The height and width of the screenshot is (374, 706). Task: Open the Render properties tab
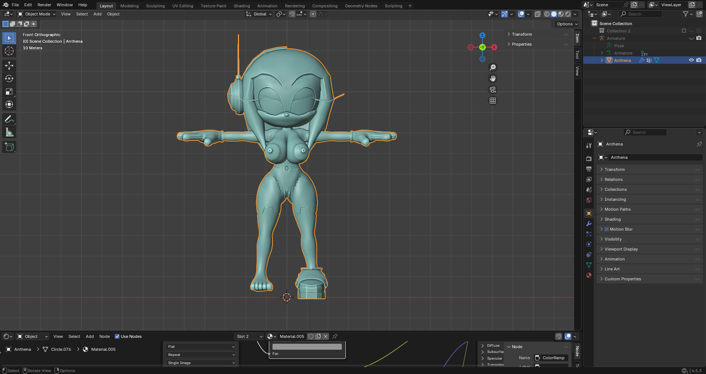click(589, 158)
